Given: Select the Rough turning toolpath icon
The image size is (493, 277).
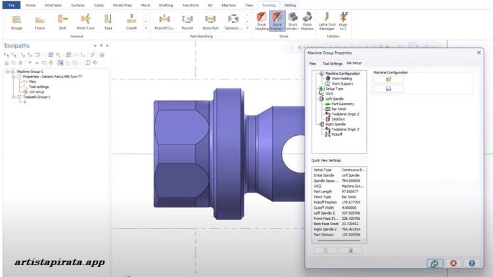Looking at the screenshot, I should [x=16, y=20].
